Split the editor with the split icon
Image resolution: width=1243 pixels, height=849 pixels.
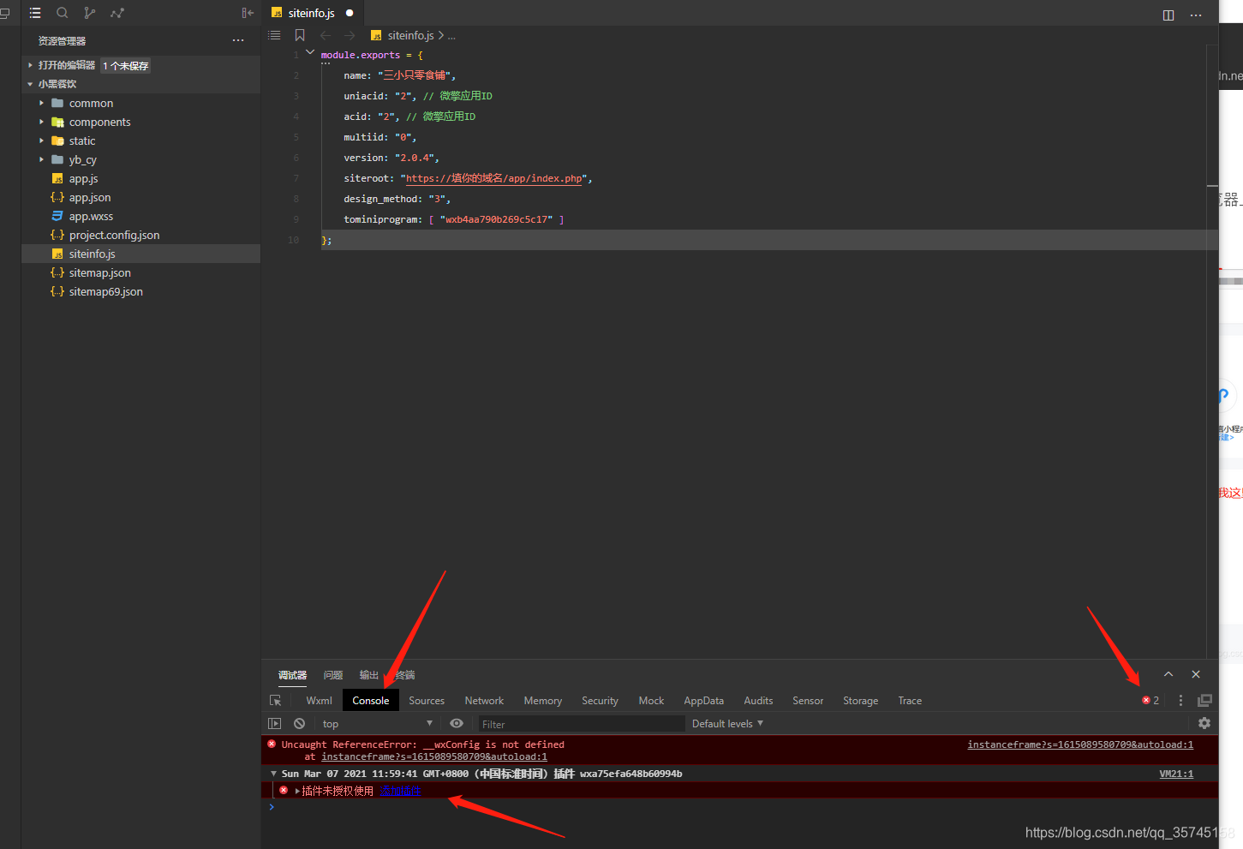tap(1168, 15)
